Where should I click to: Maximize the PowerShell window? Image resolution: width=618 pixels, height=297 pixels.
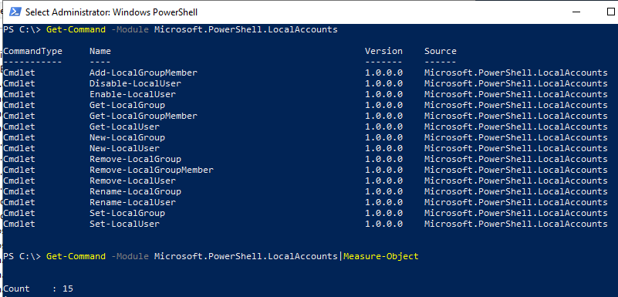tap(611, 12)
